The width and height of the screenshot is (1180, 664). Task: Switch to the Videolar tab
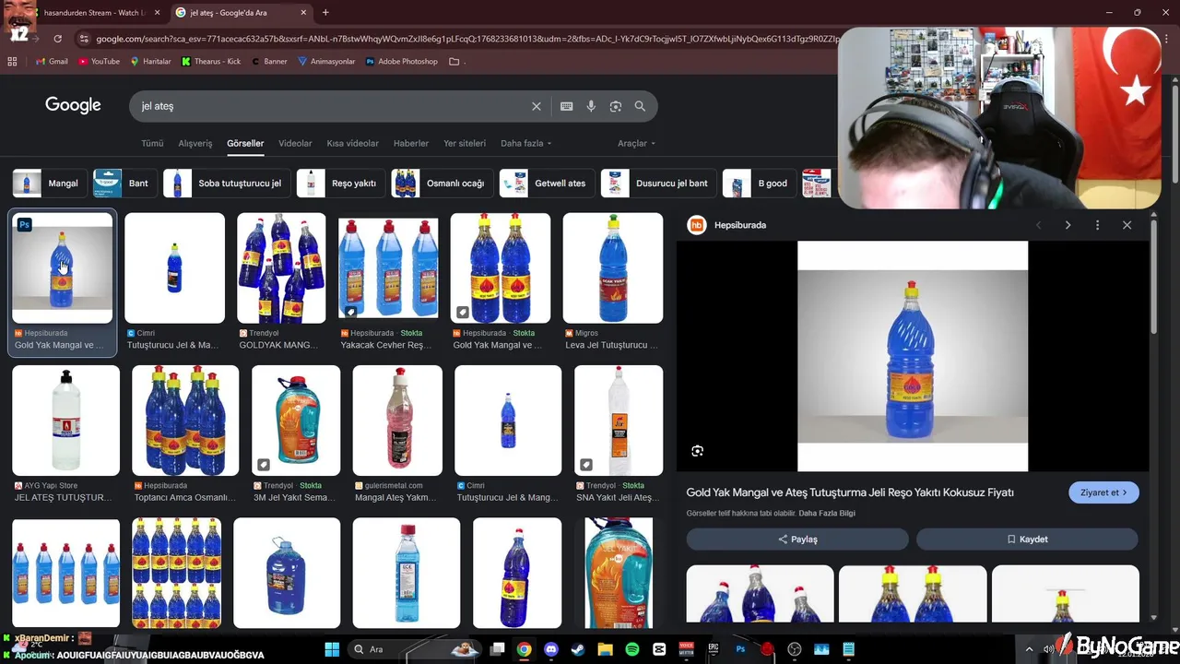[295, 144]
